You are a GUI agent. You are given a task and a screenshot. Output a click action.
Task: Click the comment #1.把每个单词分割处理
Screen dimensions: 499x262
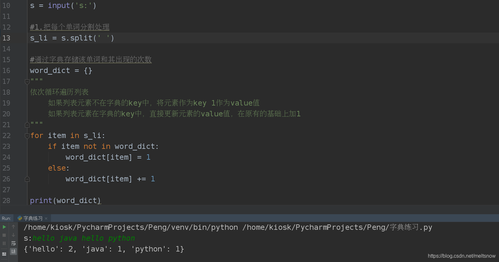(x=70, y=27)
